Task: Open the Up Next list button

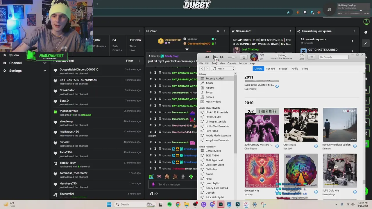Action: coord(311,57)
